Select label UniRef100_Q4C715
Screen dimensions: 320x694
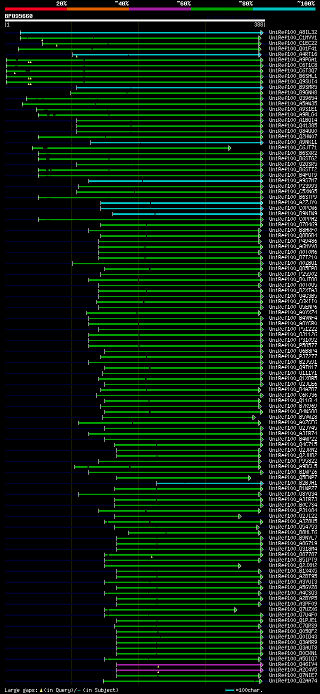pyautogui.click(x=293, y=444)
